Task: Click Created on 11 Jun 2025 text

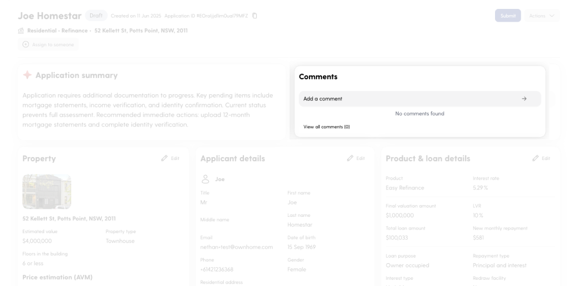Action: [136, 16]
